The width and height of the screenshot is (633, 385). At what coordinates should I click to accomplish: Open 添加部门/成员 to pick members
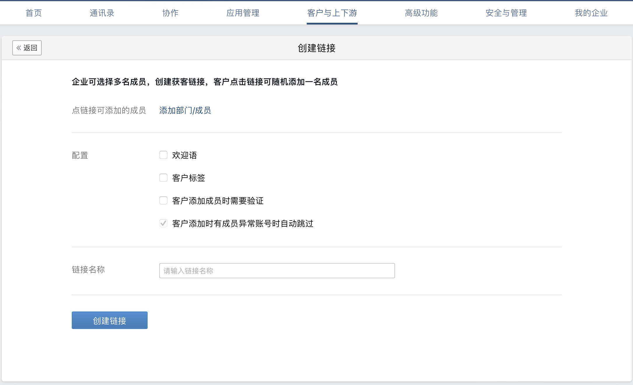185,111
